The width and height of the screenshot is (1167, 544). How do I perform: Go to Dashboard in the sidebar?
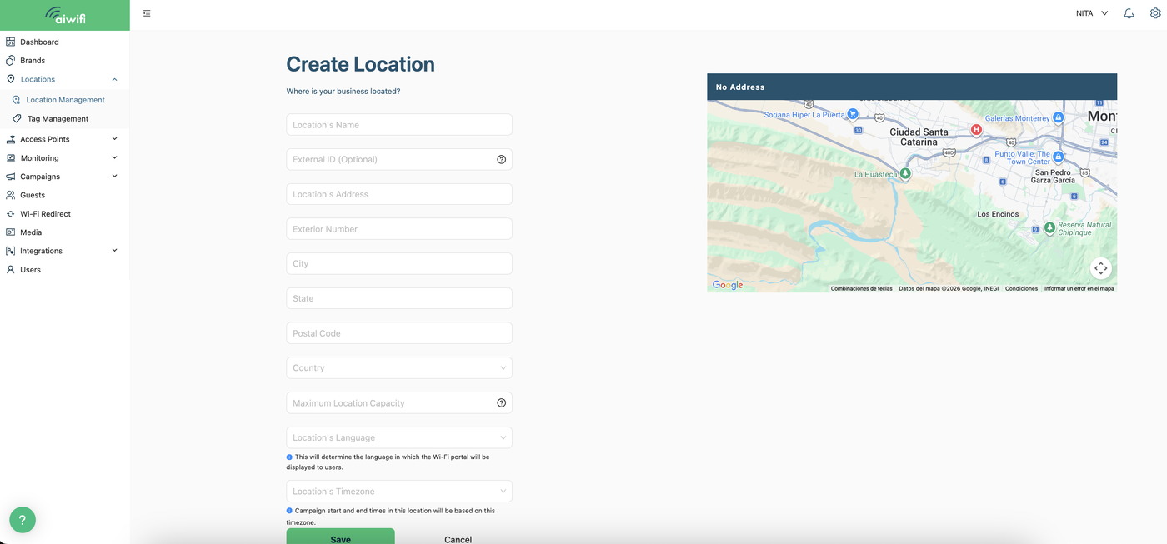pos(39,42)
